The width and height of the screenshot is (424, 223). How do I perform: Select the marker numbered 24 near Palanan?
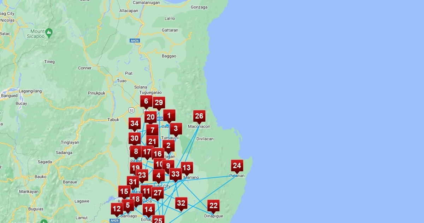(237, 166)
